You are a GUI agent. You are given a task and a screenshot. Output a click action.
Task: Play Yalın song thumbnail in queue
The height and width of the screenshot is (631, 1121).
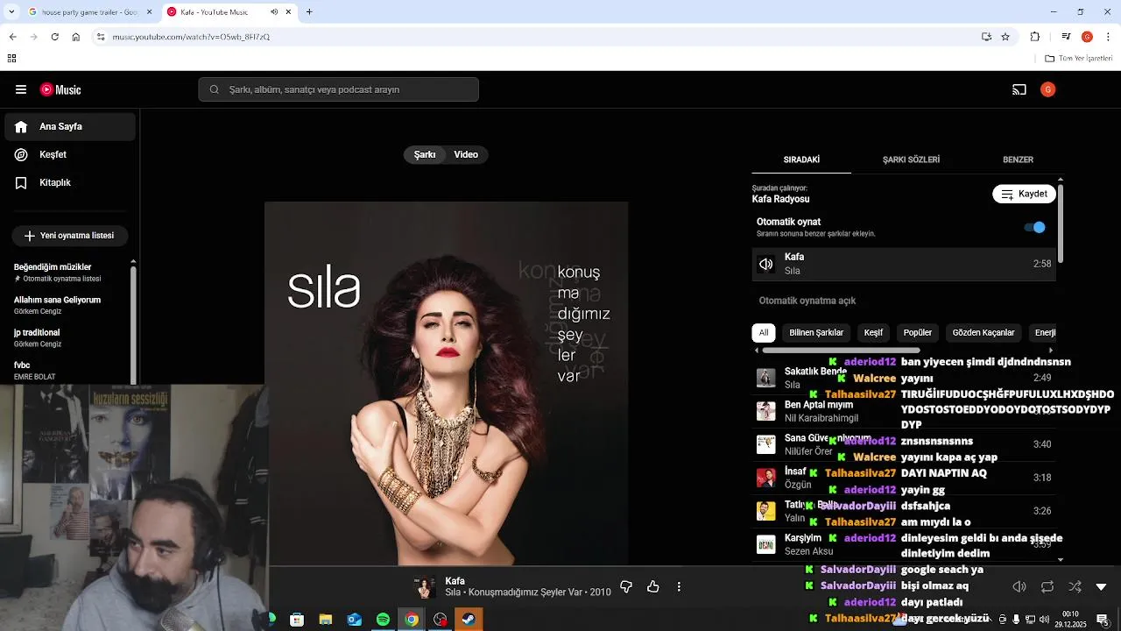click(766, 511)
